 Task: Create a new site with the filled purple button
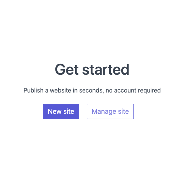coord(61,111)
